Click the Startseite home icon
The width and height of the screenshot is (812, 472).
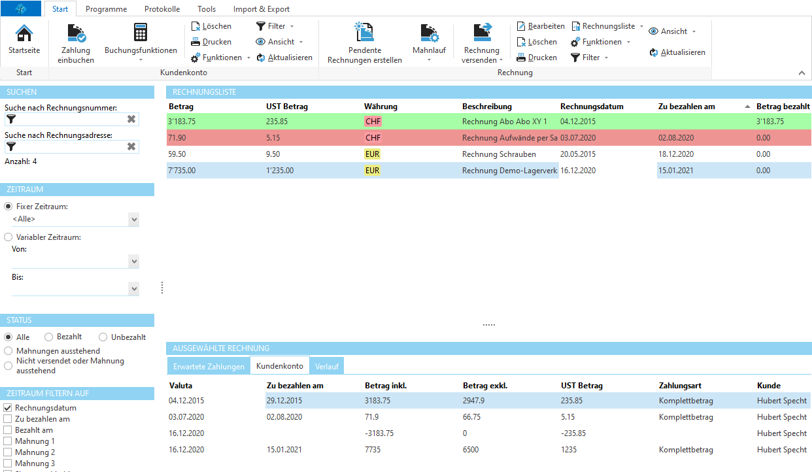click(24, 33)
